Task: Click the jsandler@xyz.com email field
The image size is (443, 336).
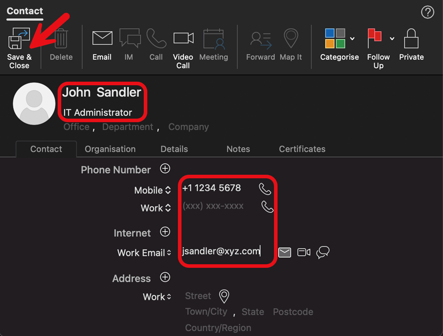Action: pyautogui.click(x=221, y=251)
